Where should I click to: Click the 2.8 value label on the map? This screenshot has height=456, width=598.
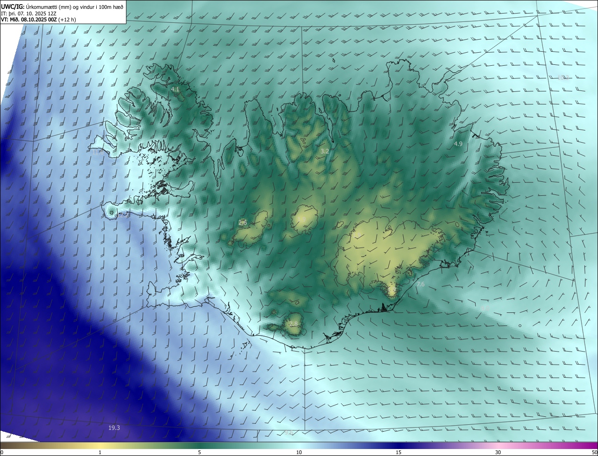(x=293, y=324)
